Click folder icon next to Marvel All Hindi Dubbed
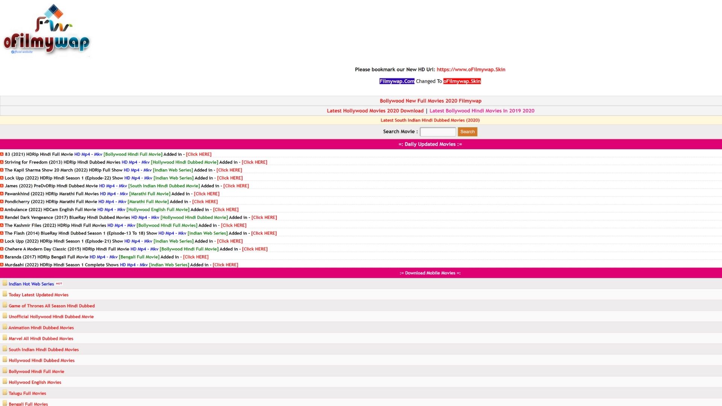 5,338
